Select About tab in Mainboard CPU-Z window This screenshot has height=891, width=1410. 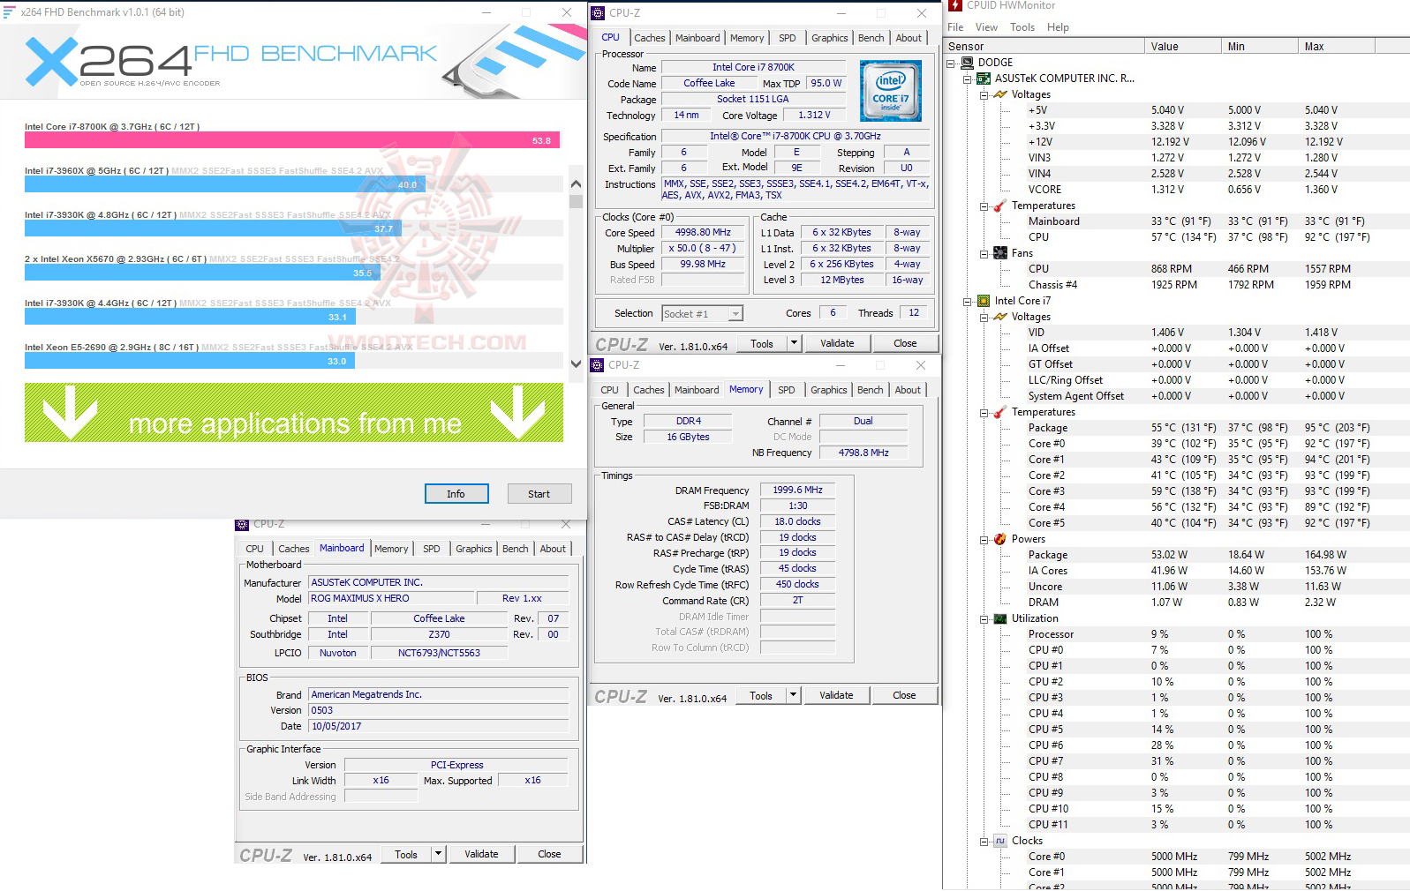(x=553, y=549)
